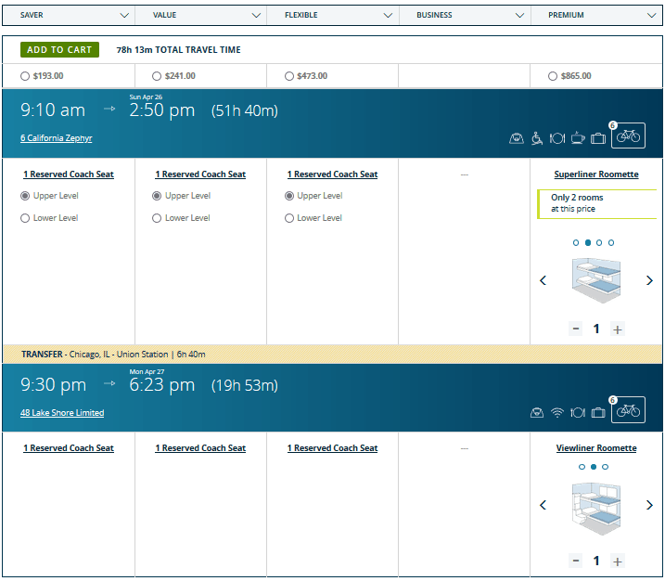Choose the $865.00 Premium fare option
Viewport: 665px width, 581px height.
554,76
